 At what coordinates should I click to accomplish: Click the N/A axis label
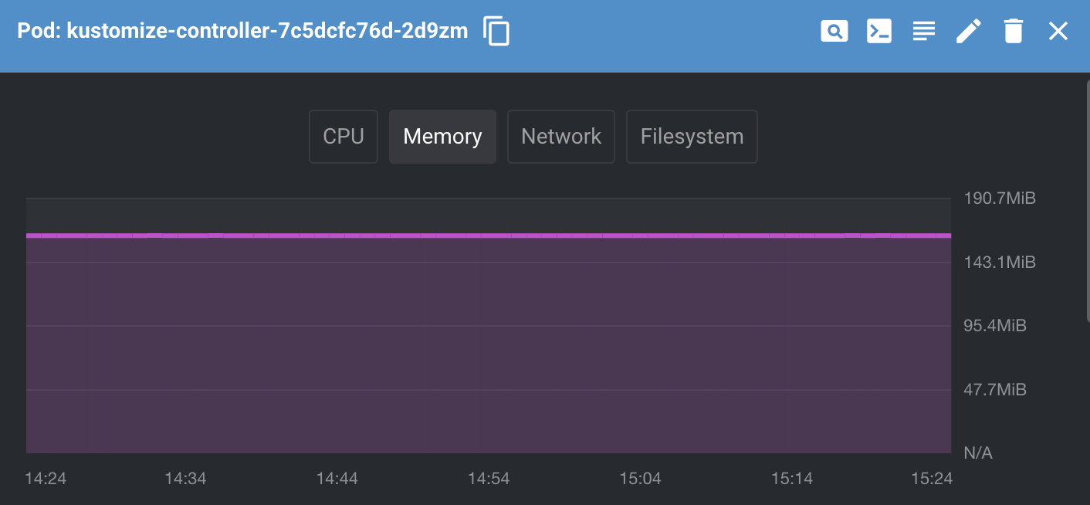(x=978, y=452)
